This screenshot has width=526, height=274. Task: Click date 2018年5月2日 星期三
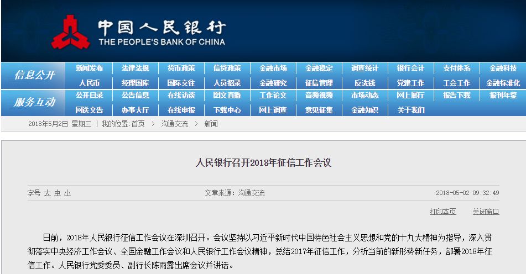(60, 124)
